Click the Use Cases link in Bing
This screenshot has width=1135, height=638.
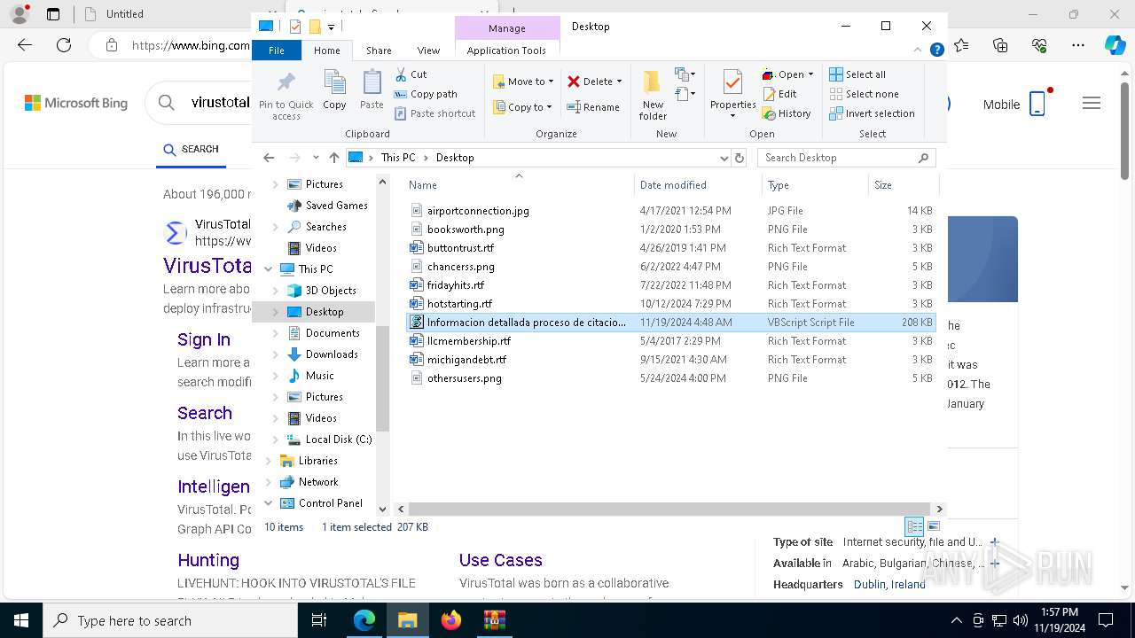coord(500,560)
